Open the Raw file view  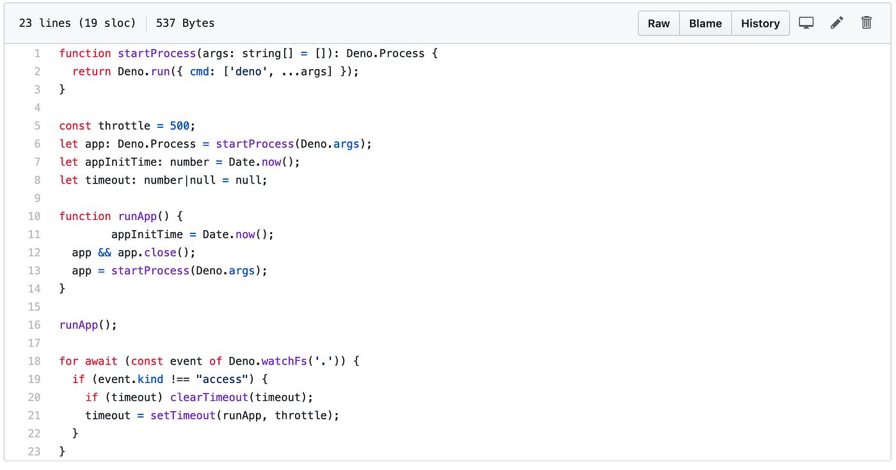[x=659, y=23]
